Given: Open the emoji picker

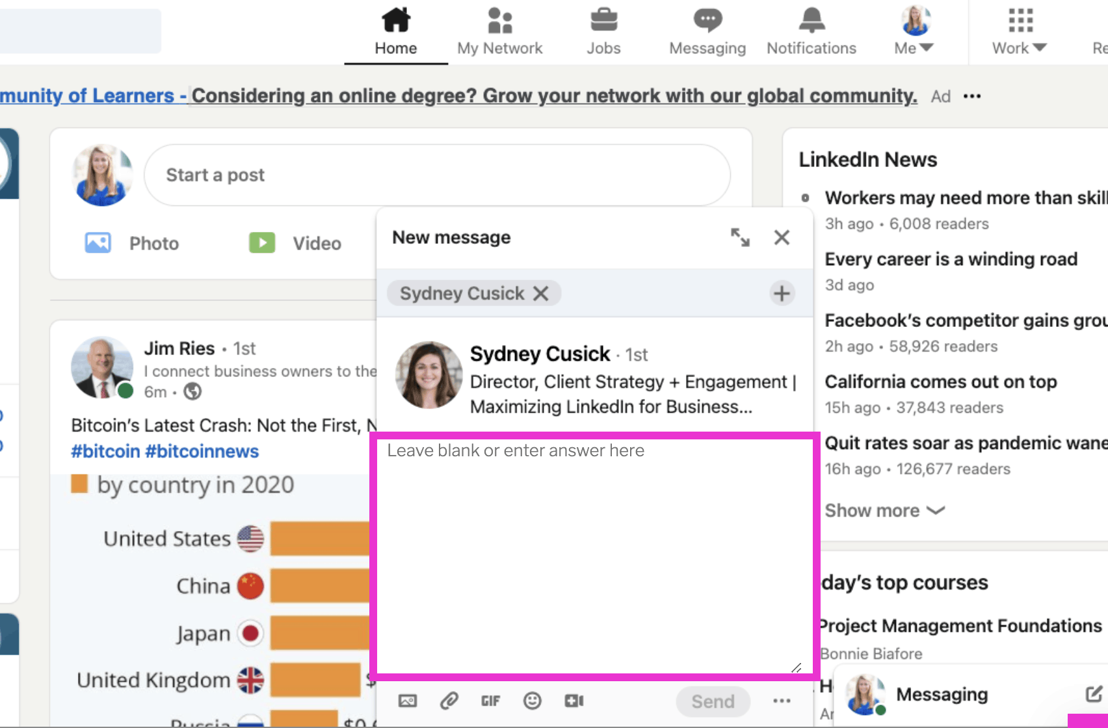Looking at the screenshot, I should [532, 701].
